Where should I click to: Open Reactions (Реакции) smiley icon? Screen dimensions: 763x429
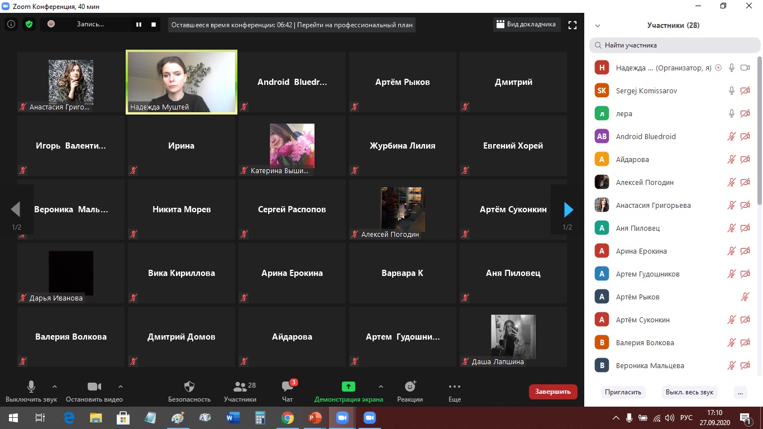[410, 387]
